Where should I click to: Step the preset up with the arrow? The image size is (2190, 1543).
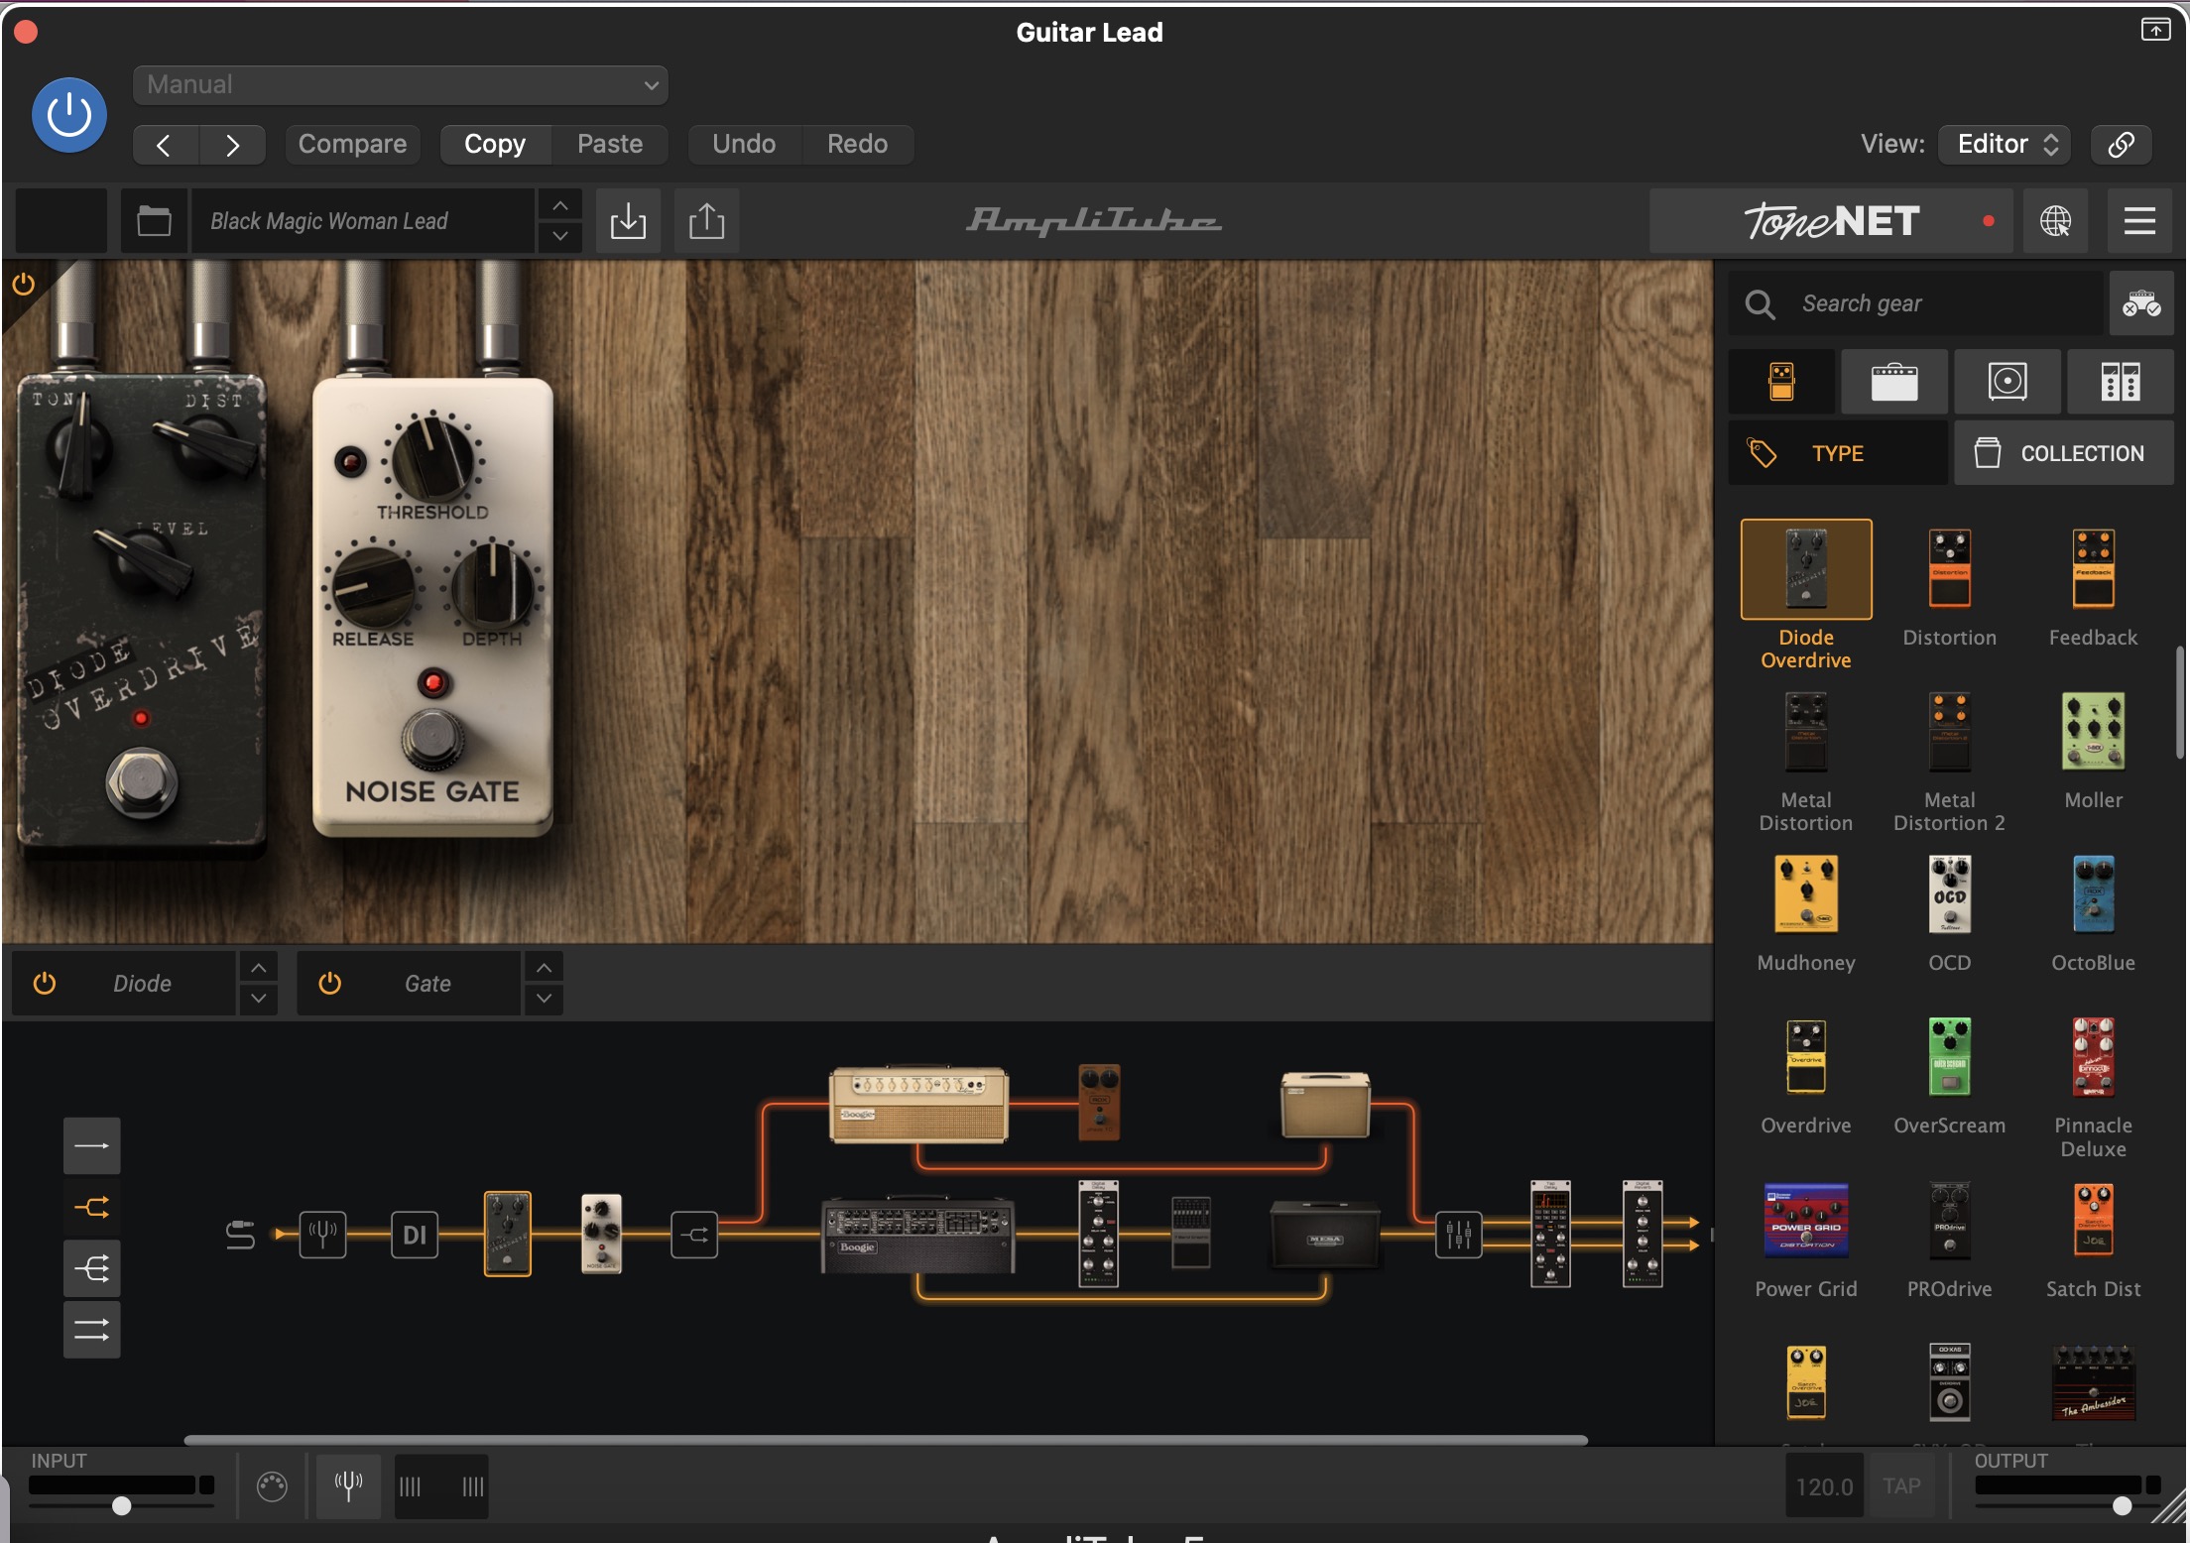(560, 205)
